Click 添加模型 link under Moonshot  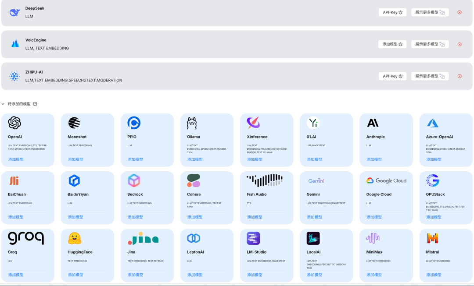coord(75,159)
